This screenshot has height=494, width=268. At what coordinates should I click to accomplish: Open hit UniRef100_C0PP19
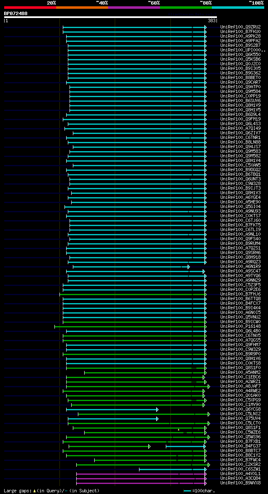[240, 96]
